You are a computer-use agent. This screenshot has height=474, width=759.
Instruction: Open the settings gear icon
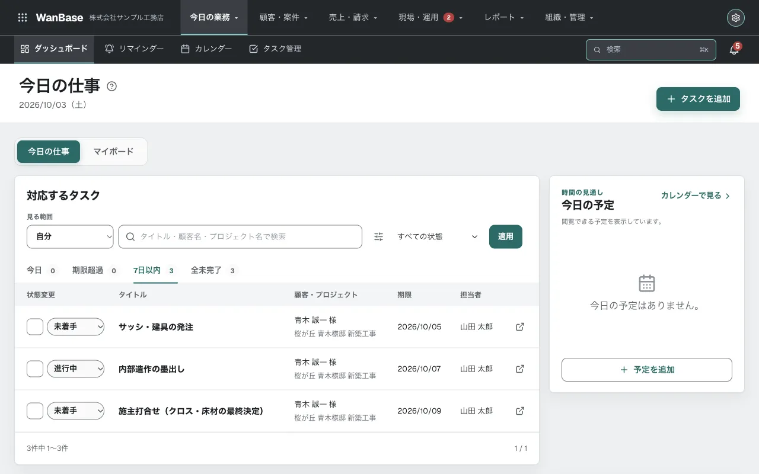click(x=736, y=18)
